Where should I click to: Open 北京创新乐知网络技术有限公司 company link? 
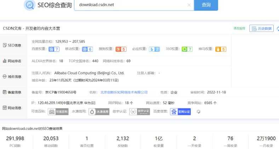(x=124, y=92)
